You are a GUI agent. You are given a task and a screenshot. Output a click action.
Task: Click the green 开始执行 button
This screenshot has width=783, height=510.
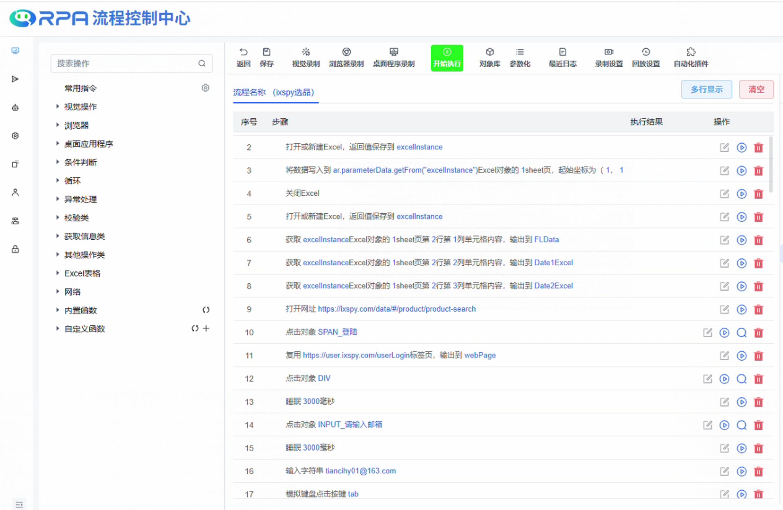[447, 58]
